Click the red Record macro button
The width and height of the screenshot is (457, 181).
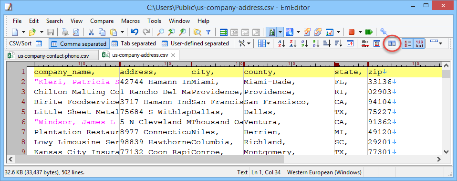[x=352, y=32]
